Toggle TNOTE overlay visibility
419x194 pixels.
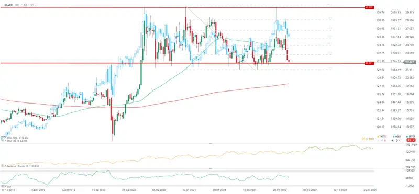(378, 140)
